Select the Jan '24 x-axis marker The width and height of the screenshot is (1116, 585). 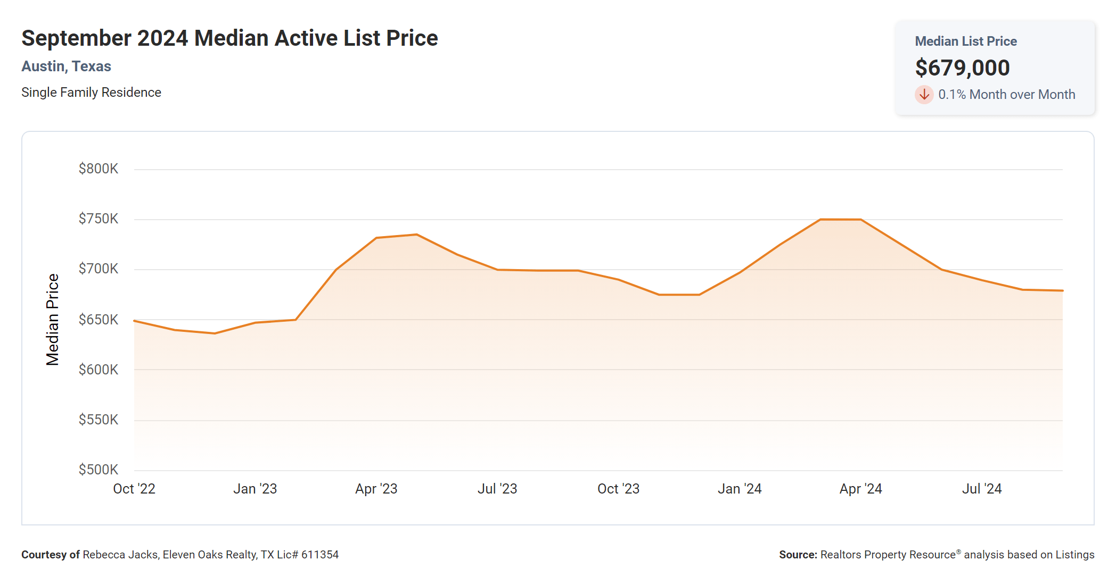pos(740,489)
